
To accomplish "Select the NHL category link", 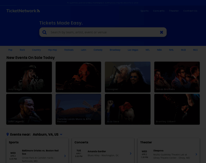I will coord(171,50).
